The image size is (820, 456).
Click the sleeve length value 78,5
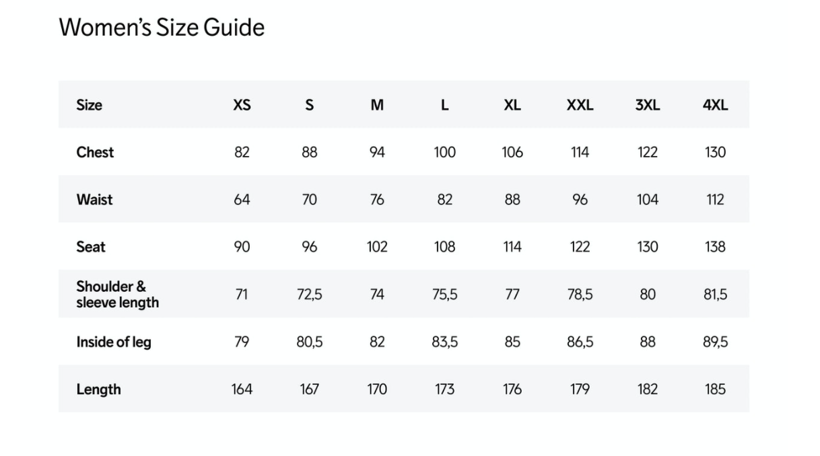pyautogui.click(x=580, y=295)
